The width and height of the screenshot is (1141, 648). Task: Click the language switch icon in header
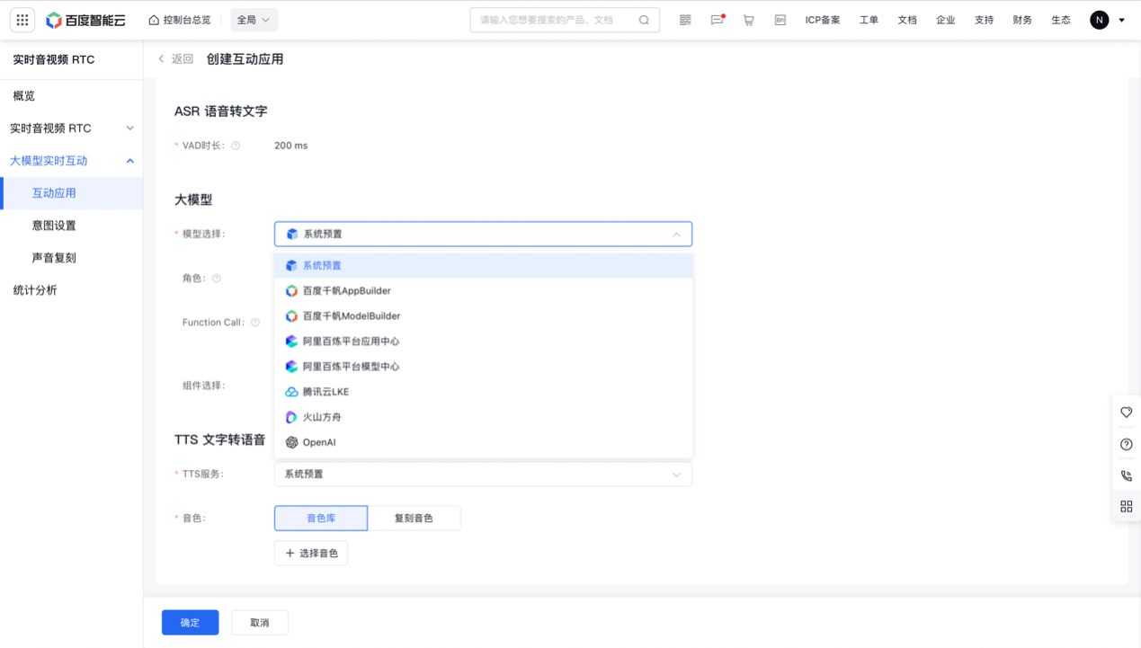[780, 20]
